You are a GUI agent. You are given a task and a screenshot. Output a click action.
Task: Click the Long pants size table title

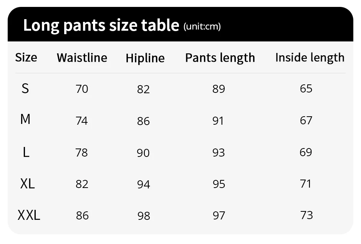click(x=101, y=25)
